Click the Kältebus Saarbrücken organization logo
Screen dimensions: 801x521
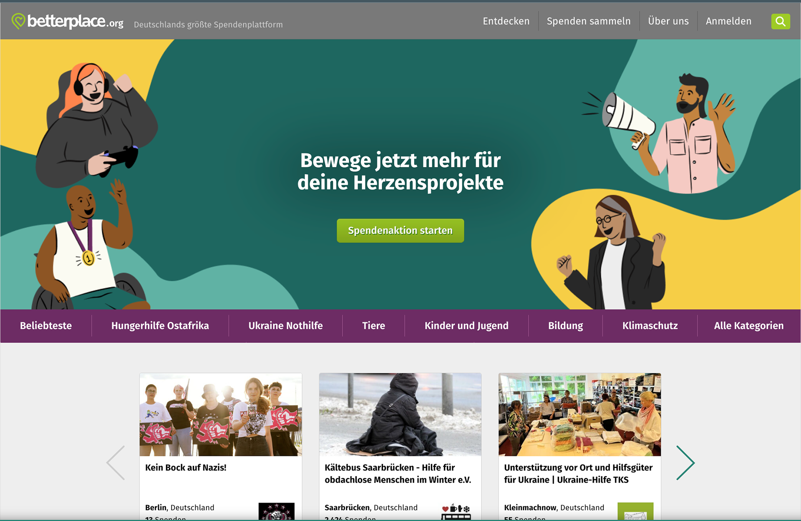[x=456, y=511]
